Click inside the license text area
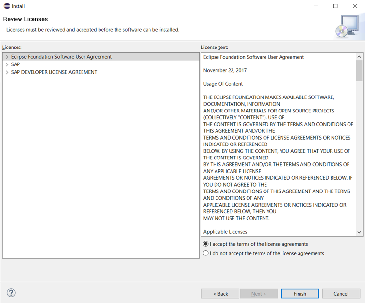Image resolution: width=365 pixels, height=303 pixels. pos(279,144)
